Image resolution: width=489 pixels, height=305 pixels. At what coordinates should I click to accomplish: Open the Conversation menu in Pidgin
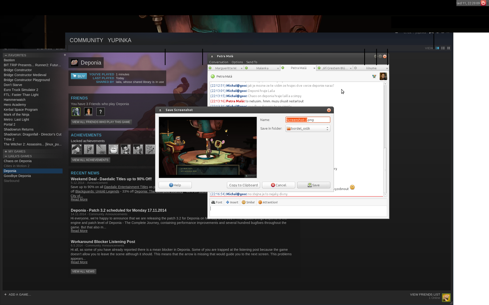(x=219, y=62)
